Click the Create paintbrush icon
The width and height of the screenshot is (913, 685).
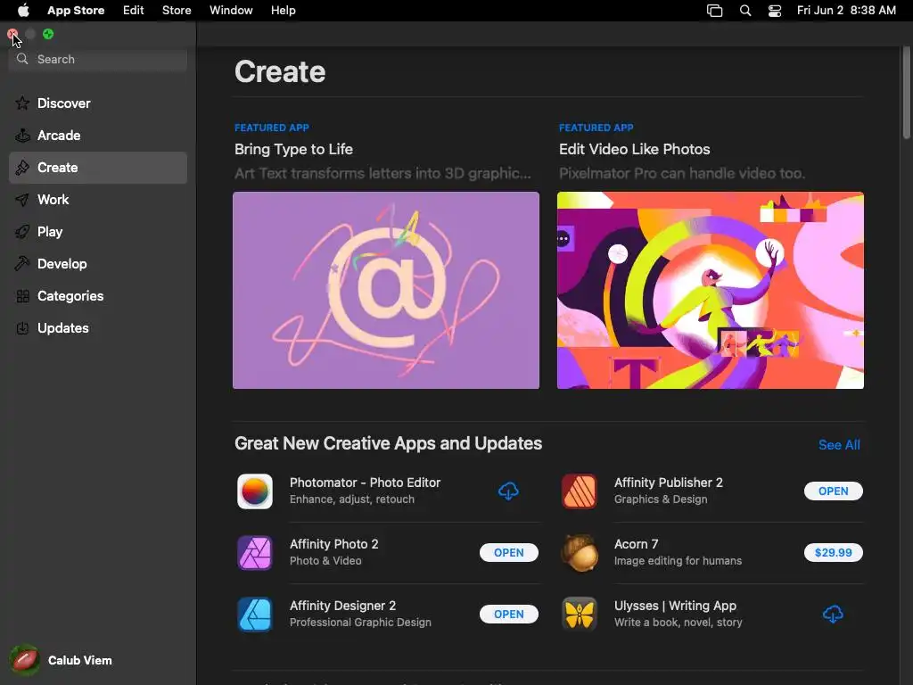point(22,168)
